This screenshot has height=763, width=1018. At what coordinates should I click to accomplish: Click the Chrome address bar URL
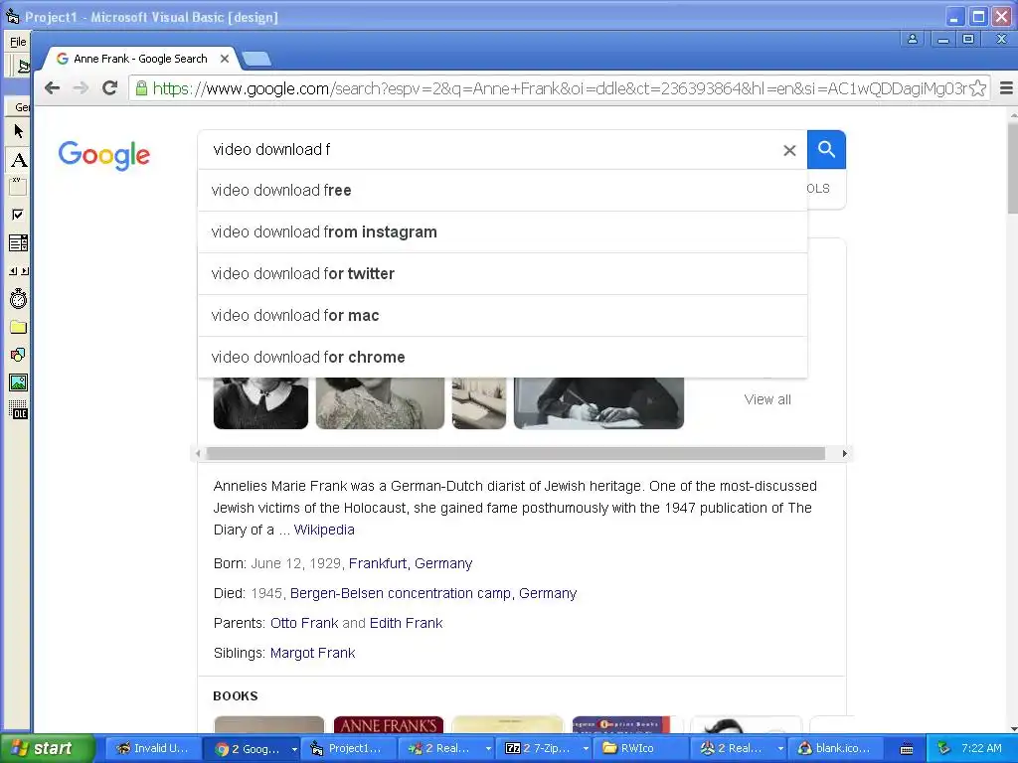(560, 88)
